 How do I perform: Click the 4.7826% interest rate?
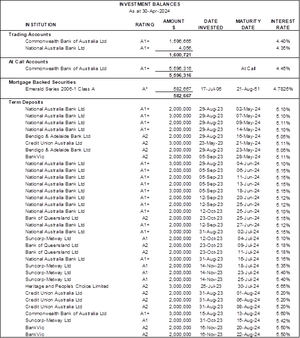(x=283, y=89)
